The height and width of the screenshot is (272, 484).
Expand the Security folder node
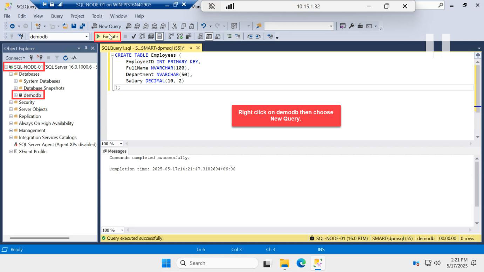click(x=11, y=102)
